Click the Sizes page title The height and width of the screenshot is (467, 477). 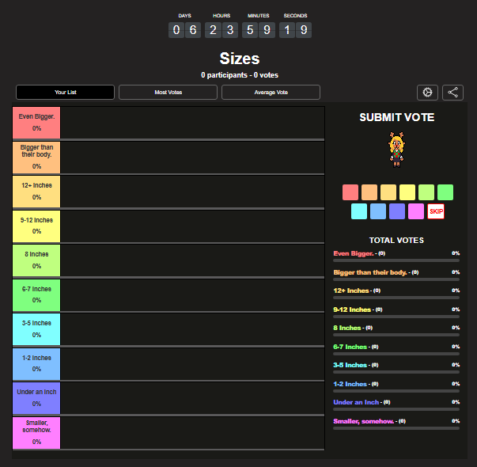tap(240, 59)
